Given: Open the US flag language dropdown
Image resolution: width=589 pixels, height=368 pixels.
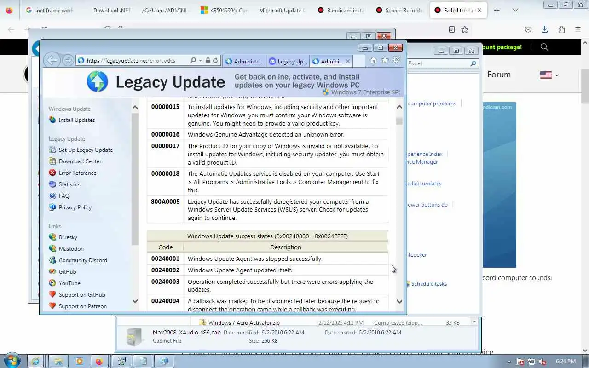Looking at the screenshot, I should pyautogui.click(x=549, y=75).
